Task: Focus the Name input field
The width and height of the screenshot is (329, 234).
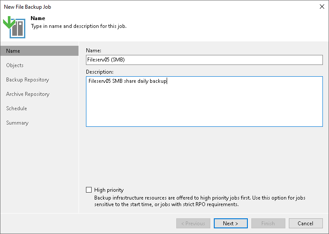Action: (x=204, y=60)
